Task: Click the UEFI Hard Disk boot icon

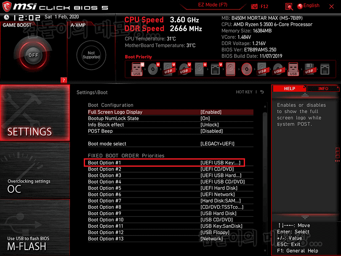Action: point(200,69)
